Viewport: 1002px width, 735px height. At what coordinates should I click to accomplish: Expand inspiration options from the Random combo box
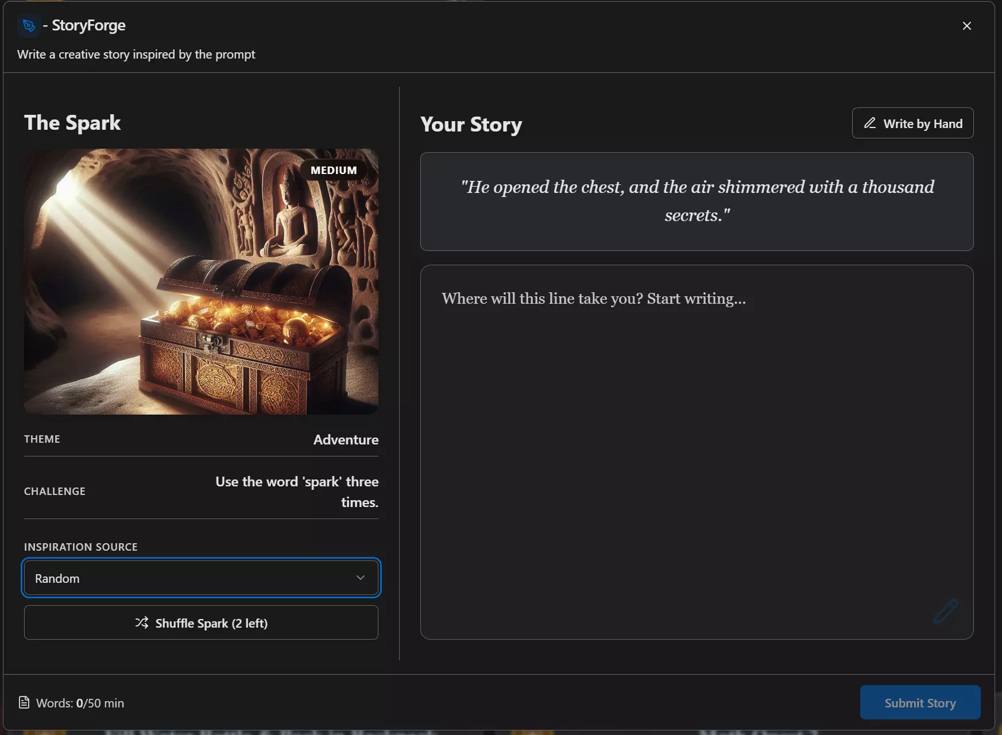click(201, 578)
